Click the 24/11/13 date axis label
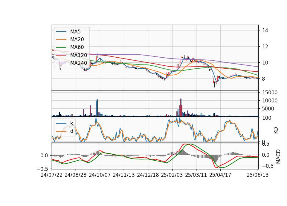The width and height of the screenshot is (287, 206). pos(124,175)
